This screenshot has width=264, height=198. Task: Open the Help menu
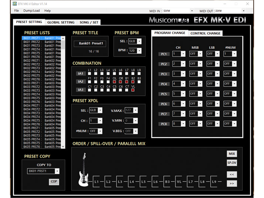(48, 11)
